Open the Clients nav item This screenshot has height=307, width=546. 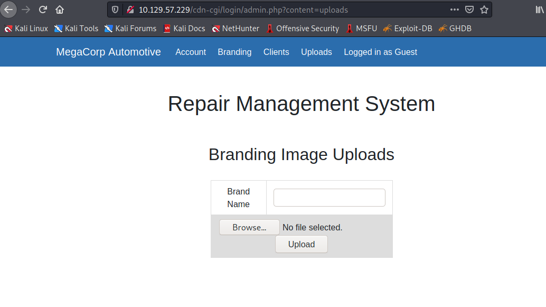(x=276, y=52)
